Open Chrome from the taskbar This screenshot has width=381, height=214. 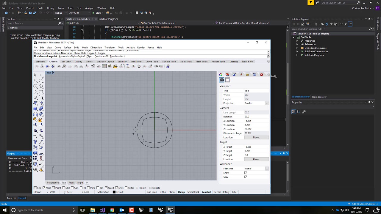click(x=112, y=210)
